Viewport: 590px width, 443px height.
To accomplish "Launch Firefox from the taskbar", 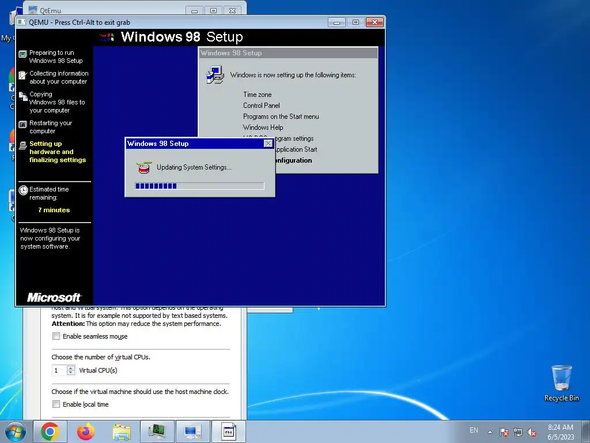I will coord(86,431).
